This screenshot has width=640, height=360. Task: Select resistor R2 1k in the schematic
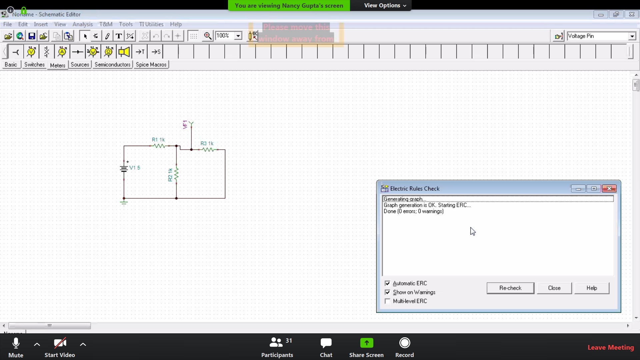coord(176,174)
